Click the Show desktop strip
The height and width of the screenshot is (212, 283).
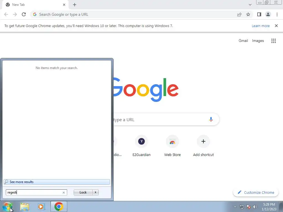[281, 207]
